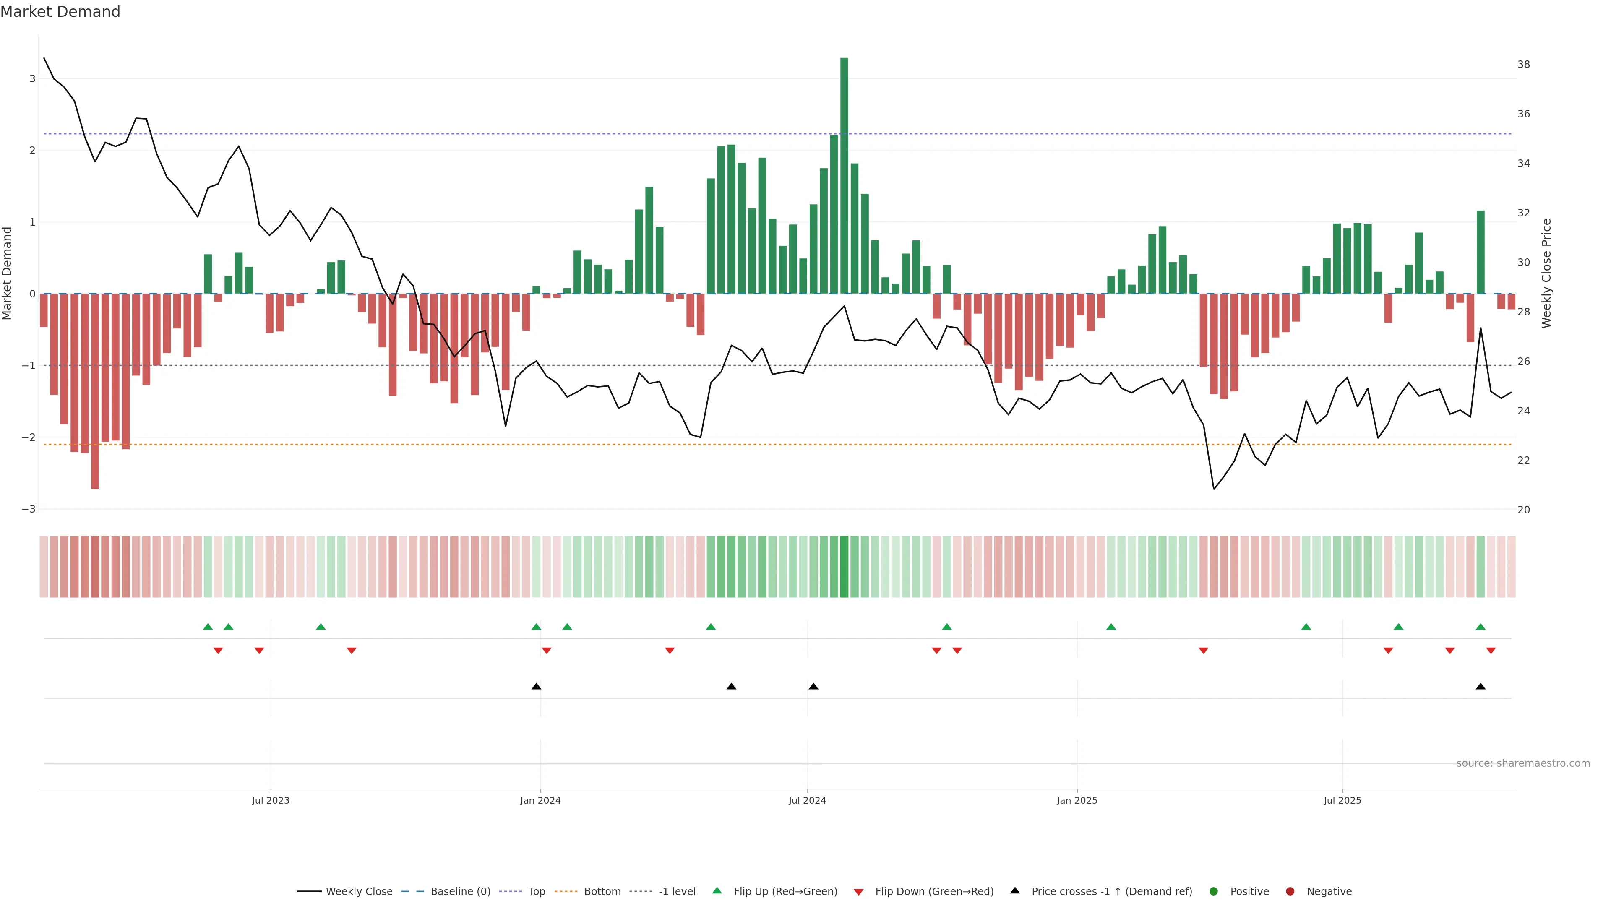Screen dimensions: 1611x906
Task: Click the rightmost black price-cross triangle marker
Action: [1480, 687]
